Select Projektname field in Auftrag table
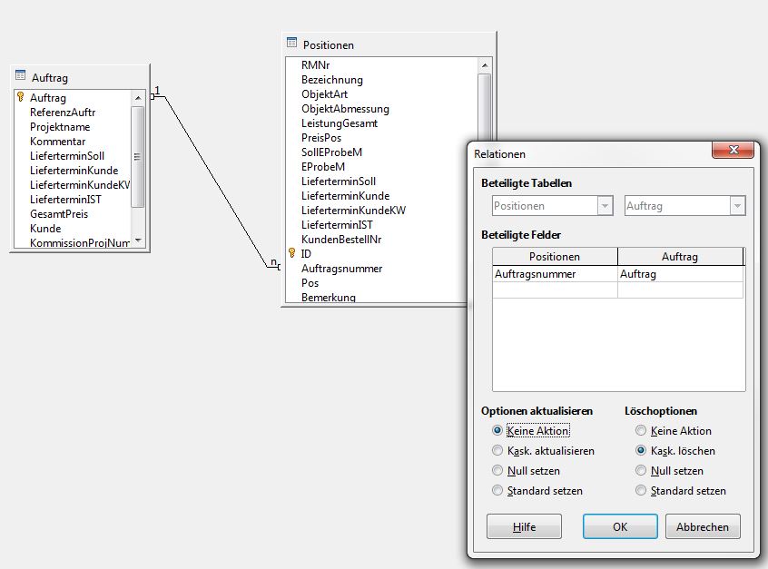This screenshot has height=569, width=768. 60,127
